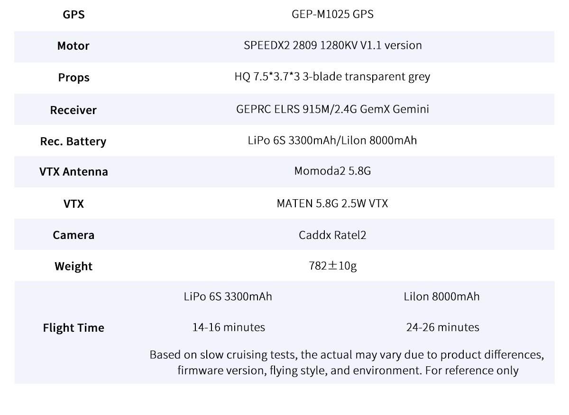Click the Props row label

[73, 77]
